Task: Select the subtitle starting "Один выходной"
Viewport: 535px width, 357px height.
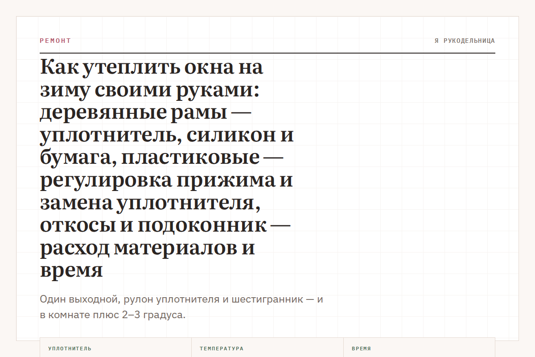Action: [x=181, y=307]
